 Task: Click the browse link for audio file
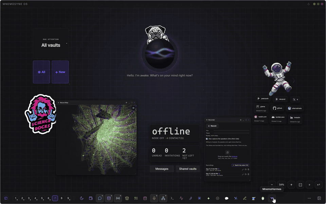coord(235,156)
